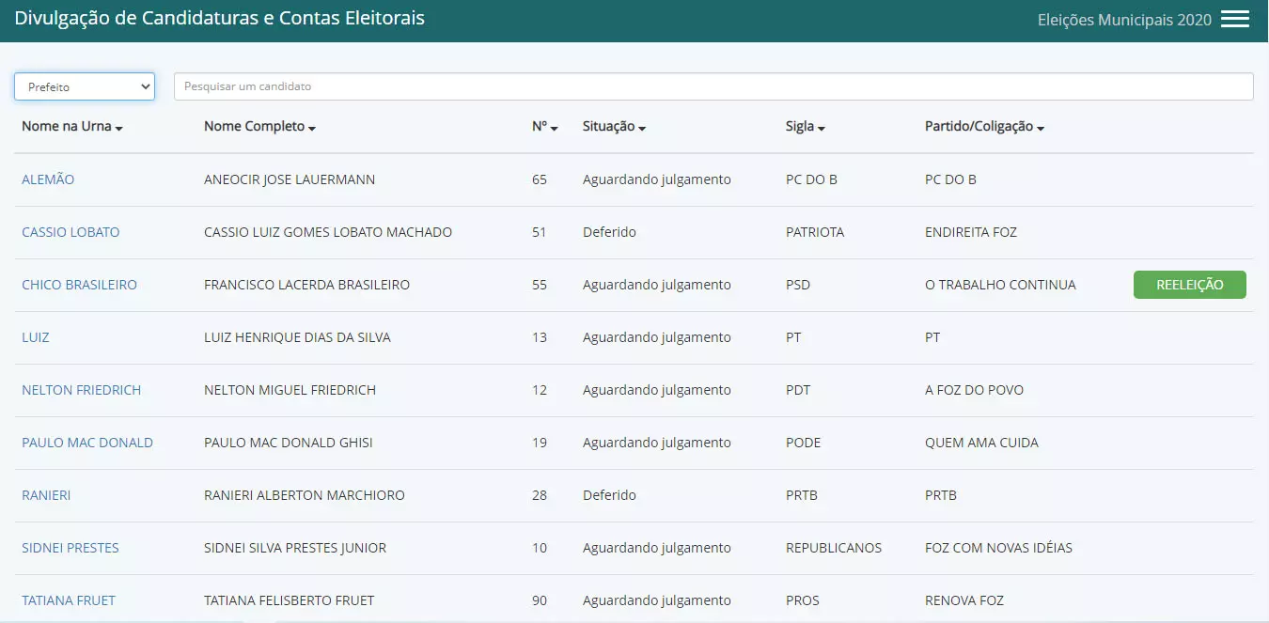This screenshot has height=623, width=1269.
Task: View TATIANA FRUET candidate profile
Action: coord(69,600)
